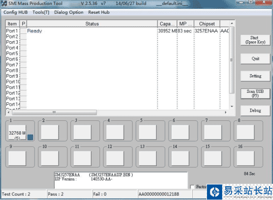Select empty port slot 10

pos(50,158)
